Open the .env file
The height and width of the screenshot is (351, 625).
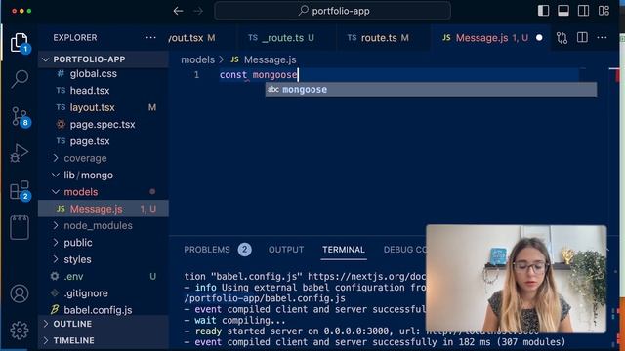(x=104, y=276)
